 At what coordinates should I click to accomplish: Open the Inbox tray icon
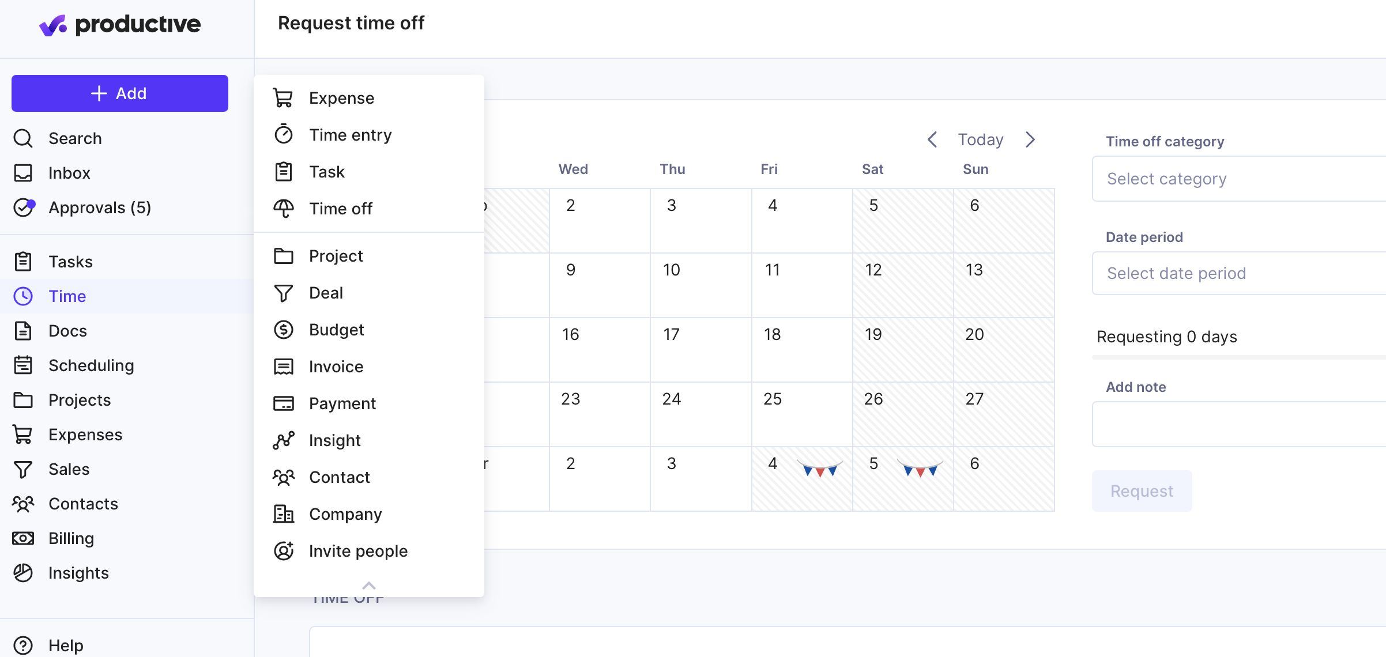23,173
